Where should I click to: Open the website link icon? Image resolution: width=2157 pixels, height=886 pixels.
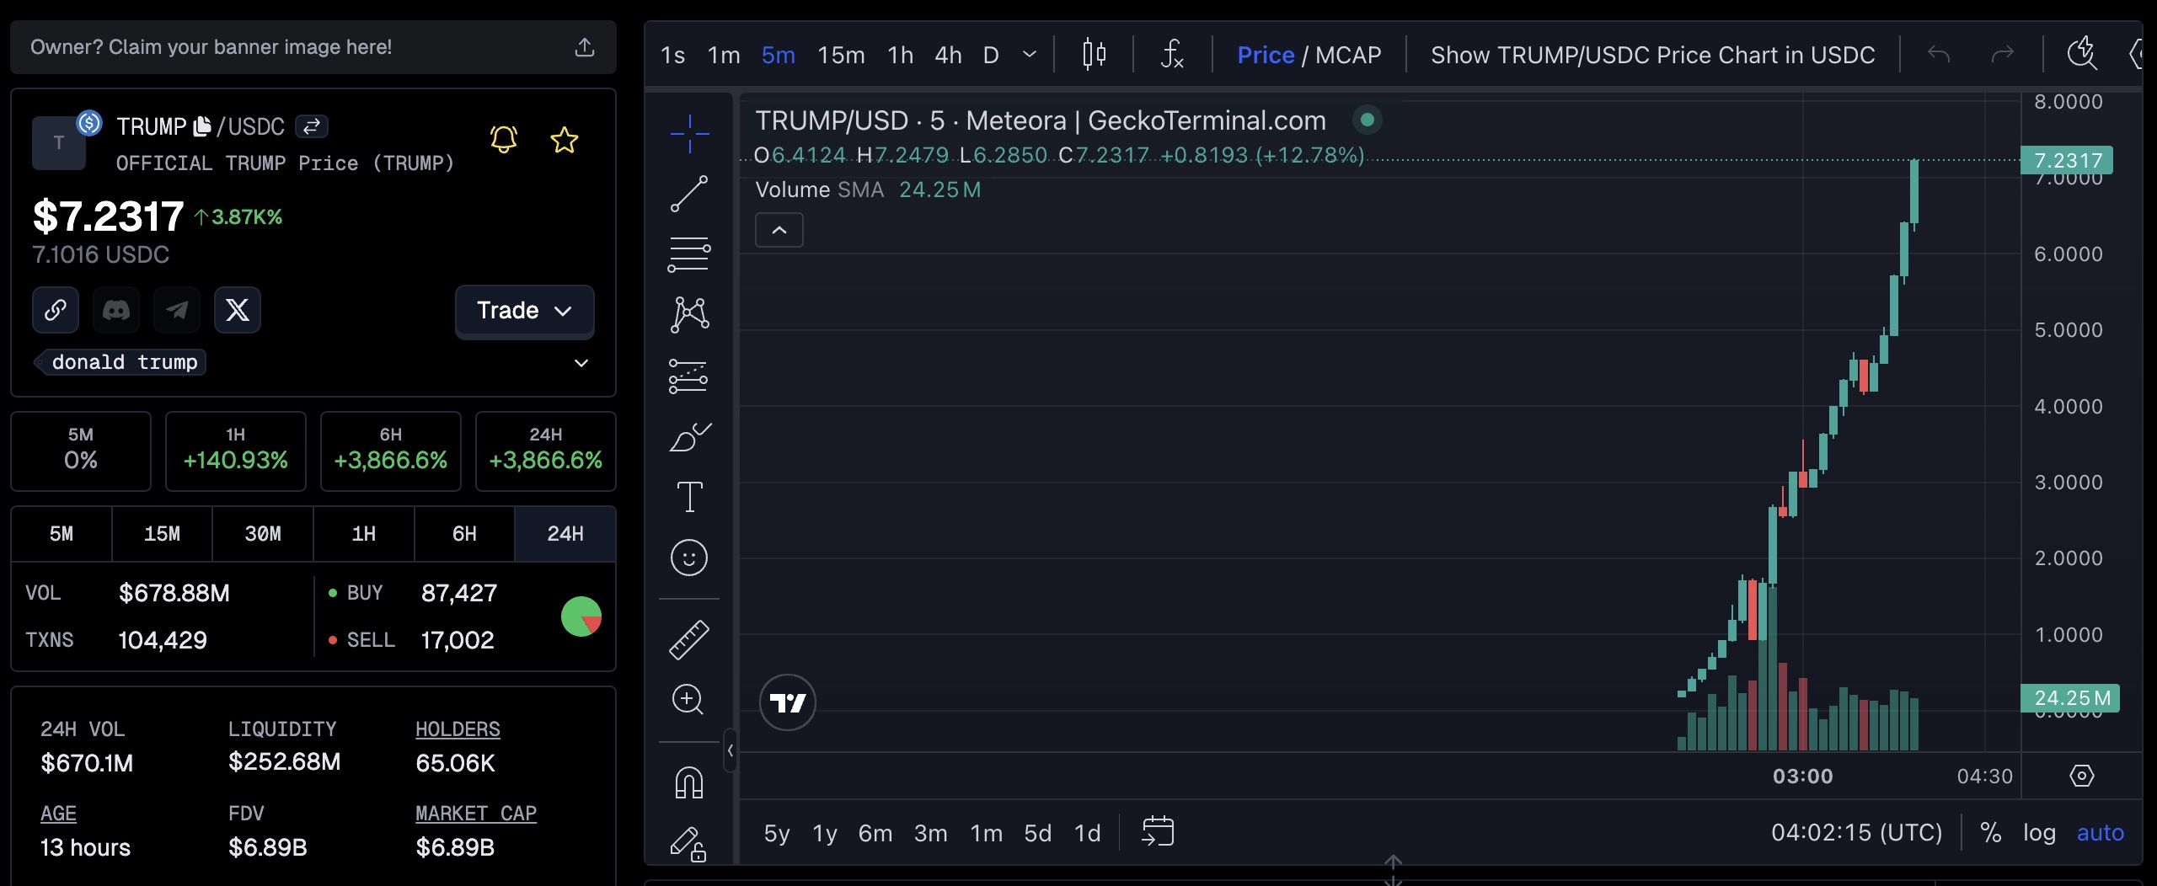coord(56,310)
